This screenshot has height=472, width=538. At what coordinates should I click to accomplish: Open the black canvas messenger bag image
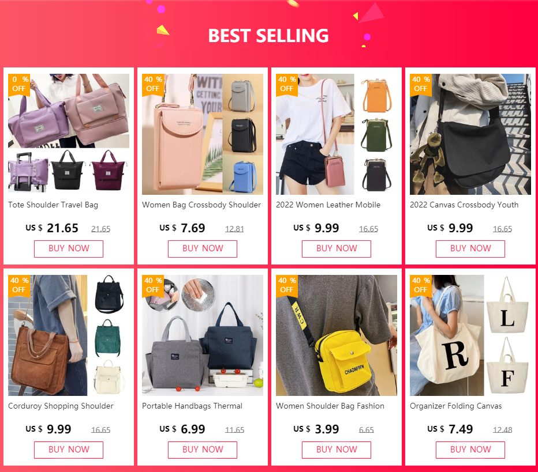tap(470, 134)
